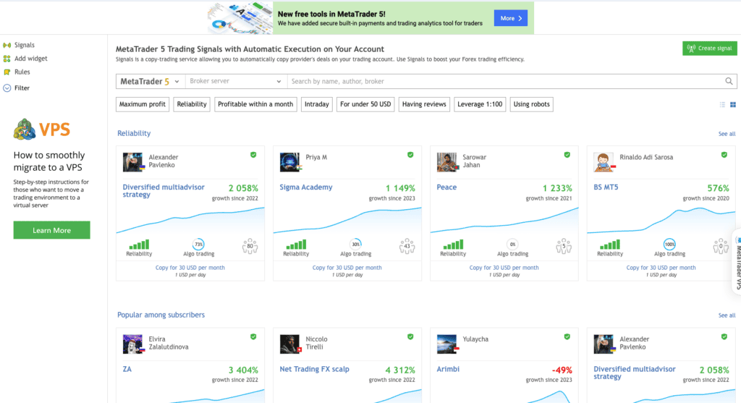Click the More button in banner
Image resolution: width=741 pixels, height=403 pixels.
510,18
